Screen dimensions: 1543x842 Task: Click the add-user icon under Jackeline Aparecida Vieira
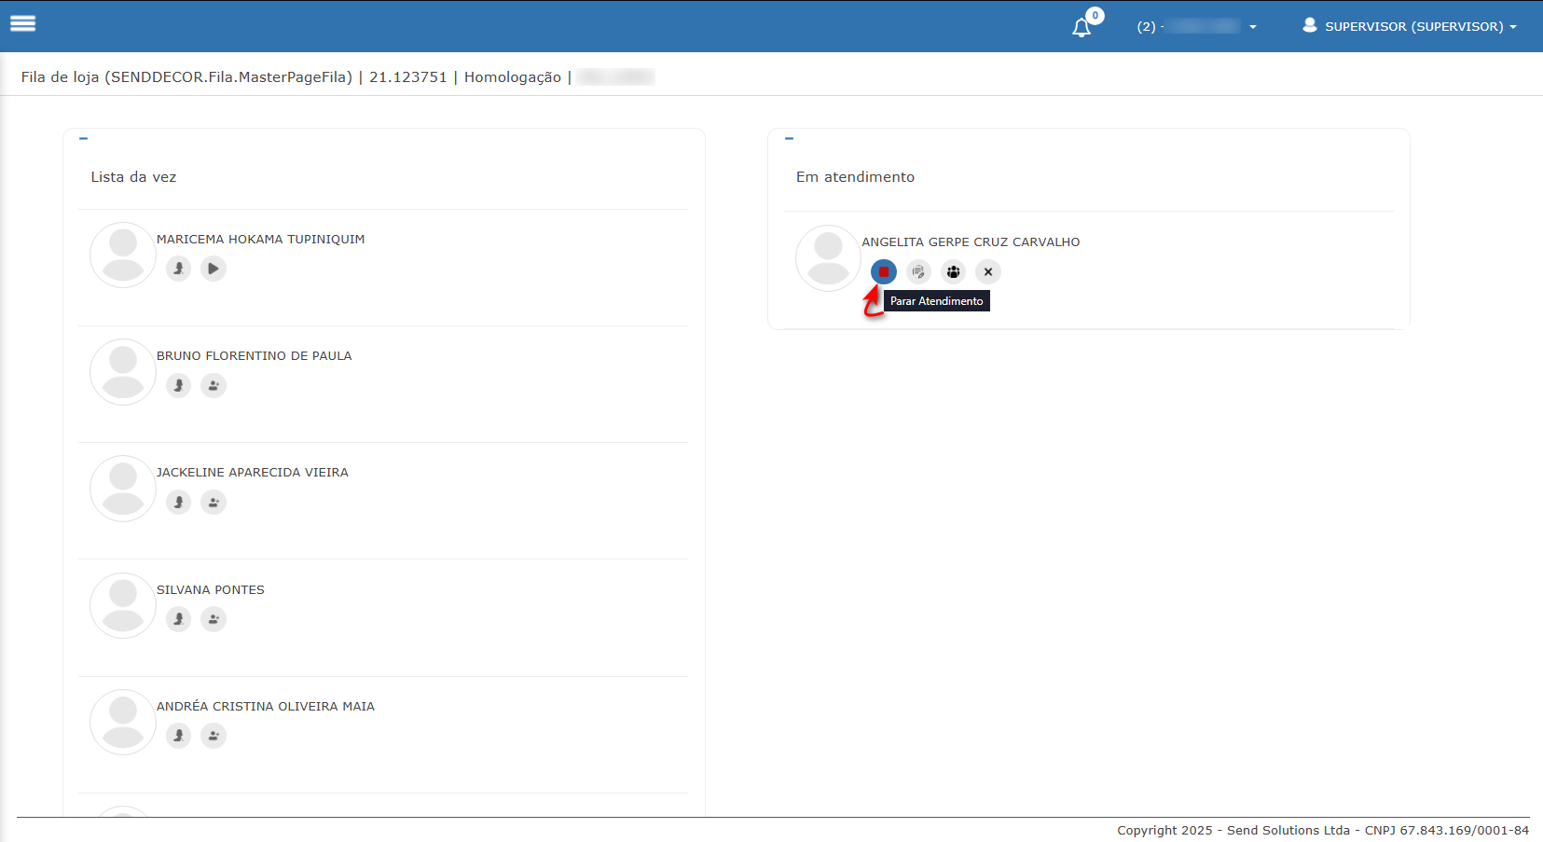(214, 503)
